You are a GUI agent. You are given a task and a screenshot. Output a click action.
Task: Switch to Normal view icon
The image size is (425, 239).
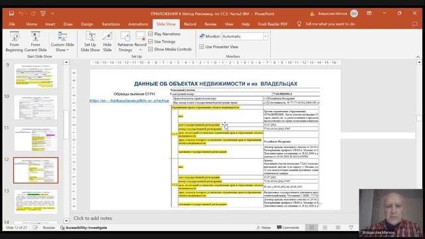point(311,228)
